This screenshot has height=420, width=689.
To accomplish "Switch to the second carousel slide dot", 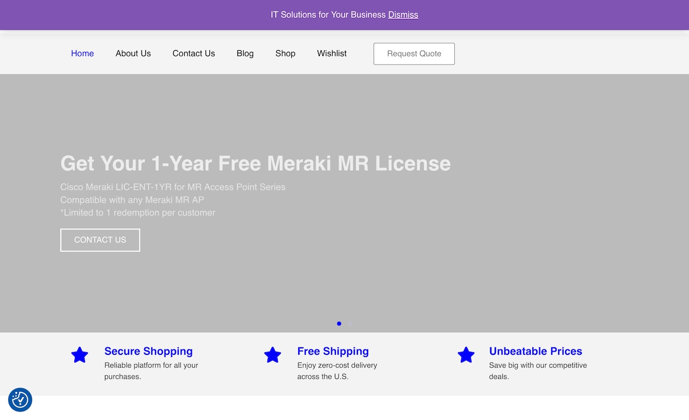I will [x=349, y=324].
